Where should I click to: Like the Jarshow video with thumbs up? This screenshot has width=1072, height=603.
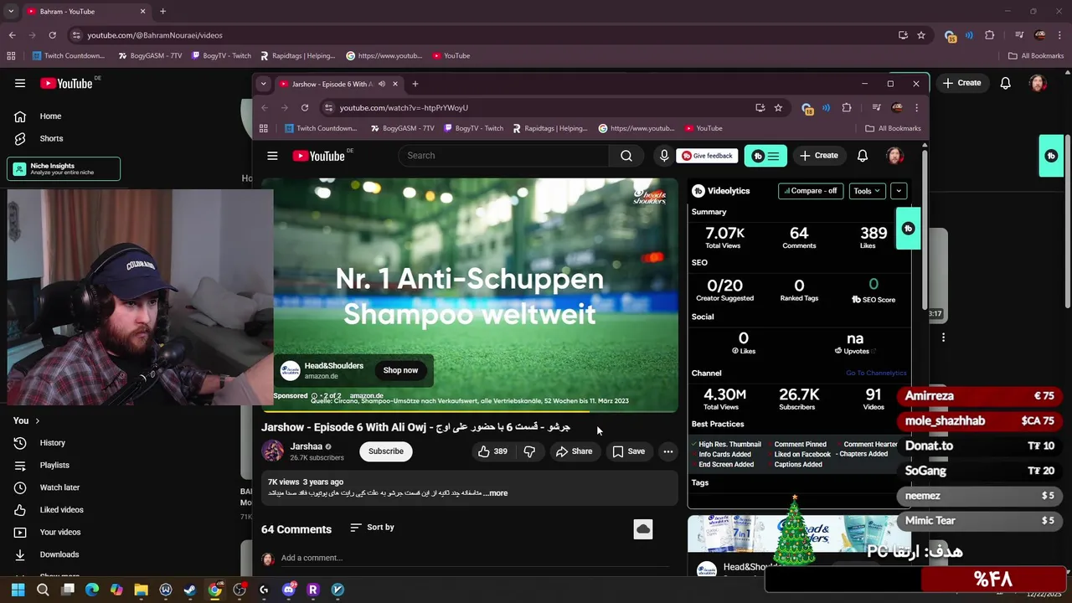coord(492,451)
